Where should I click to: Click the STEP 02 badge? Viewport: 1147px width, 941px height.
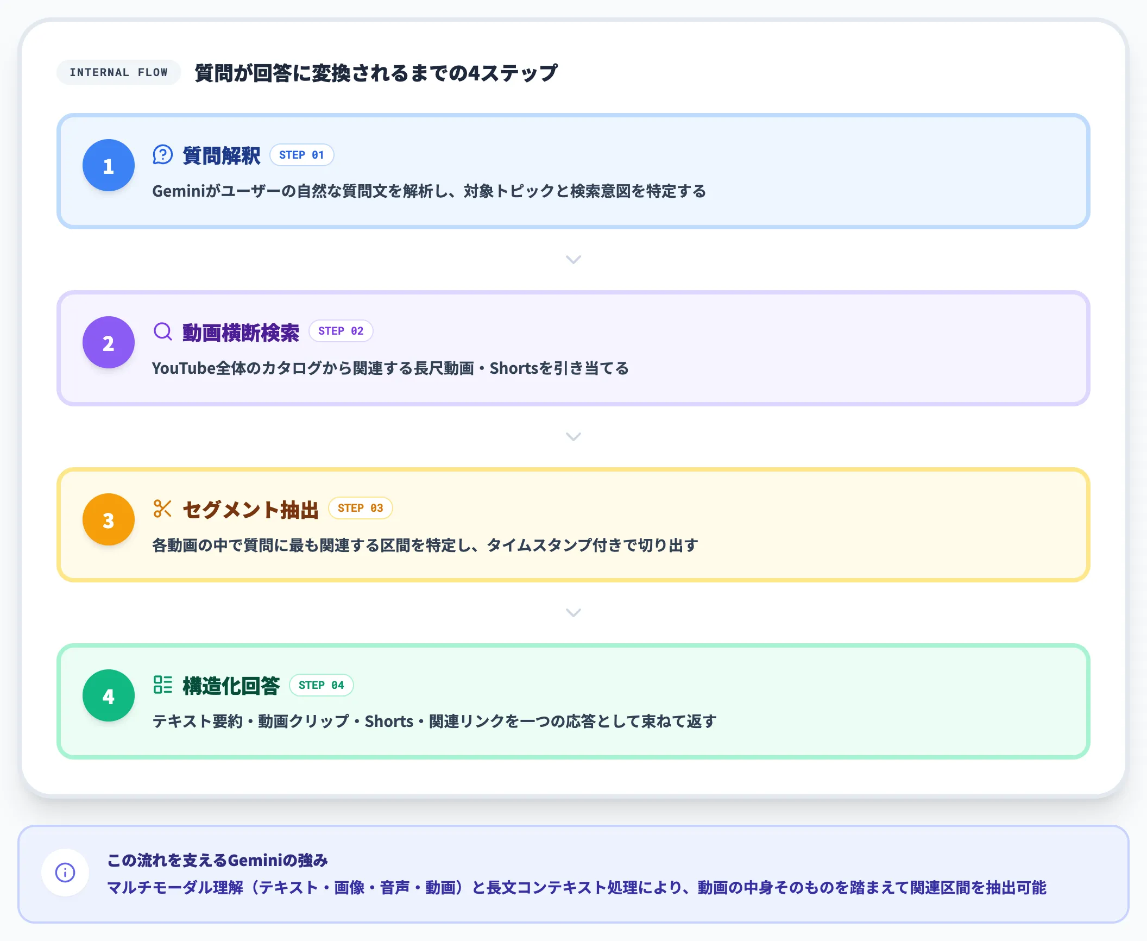tap(341, 331)
